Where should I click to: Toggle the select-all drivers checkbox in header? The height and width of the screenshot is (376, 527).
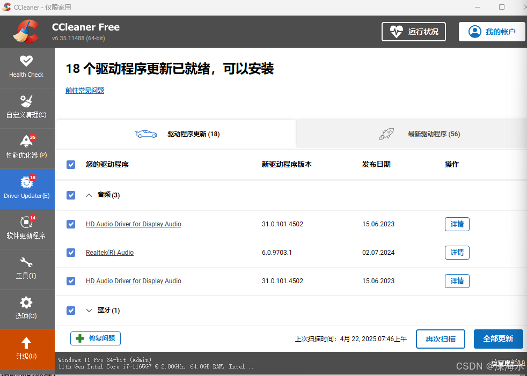[x=71, y=165]
